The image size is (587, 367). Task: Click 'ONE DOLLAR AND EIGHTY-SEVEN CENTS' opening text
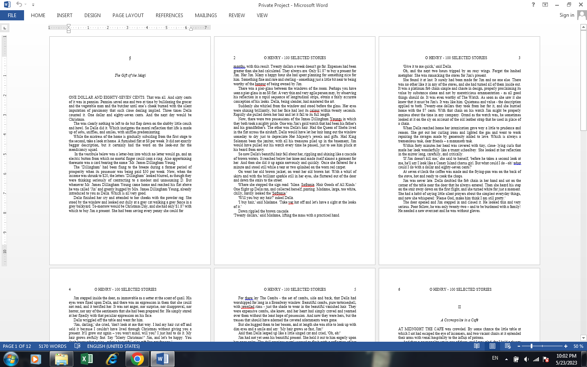tap(106, 97)
